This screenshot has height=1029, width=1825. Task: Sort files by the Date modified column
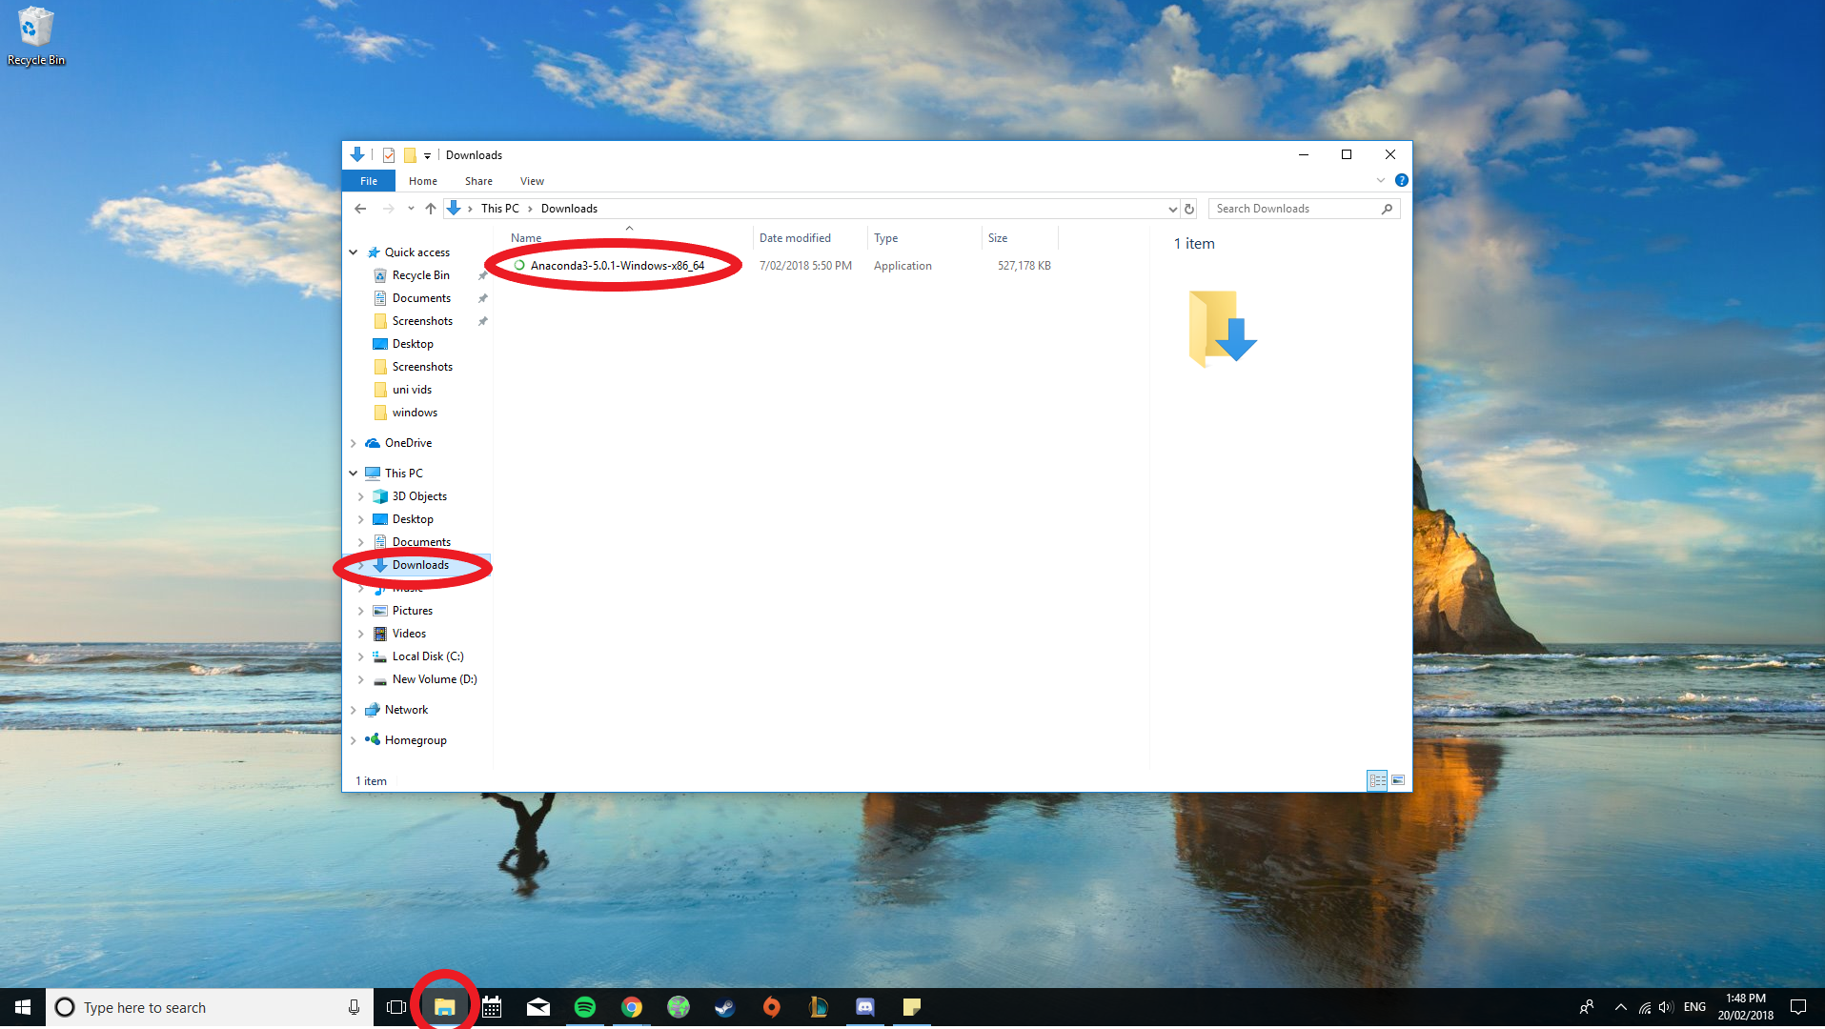point(810,238)
